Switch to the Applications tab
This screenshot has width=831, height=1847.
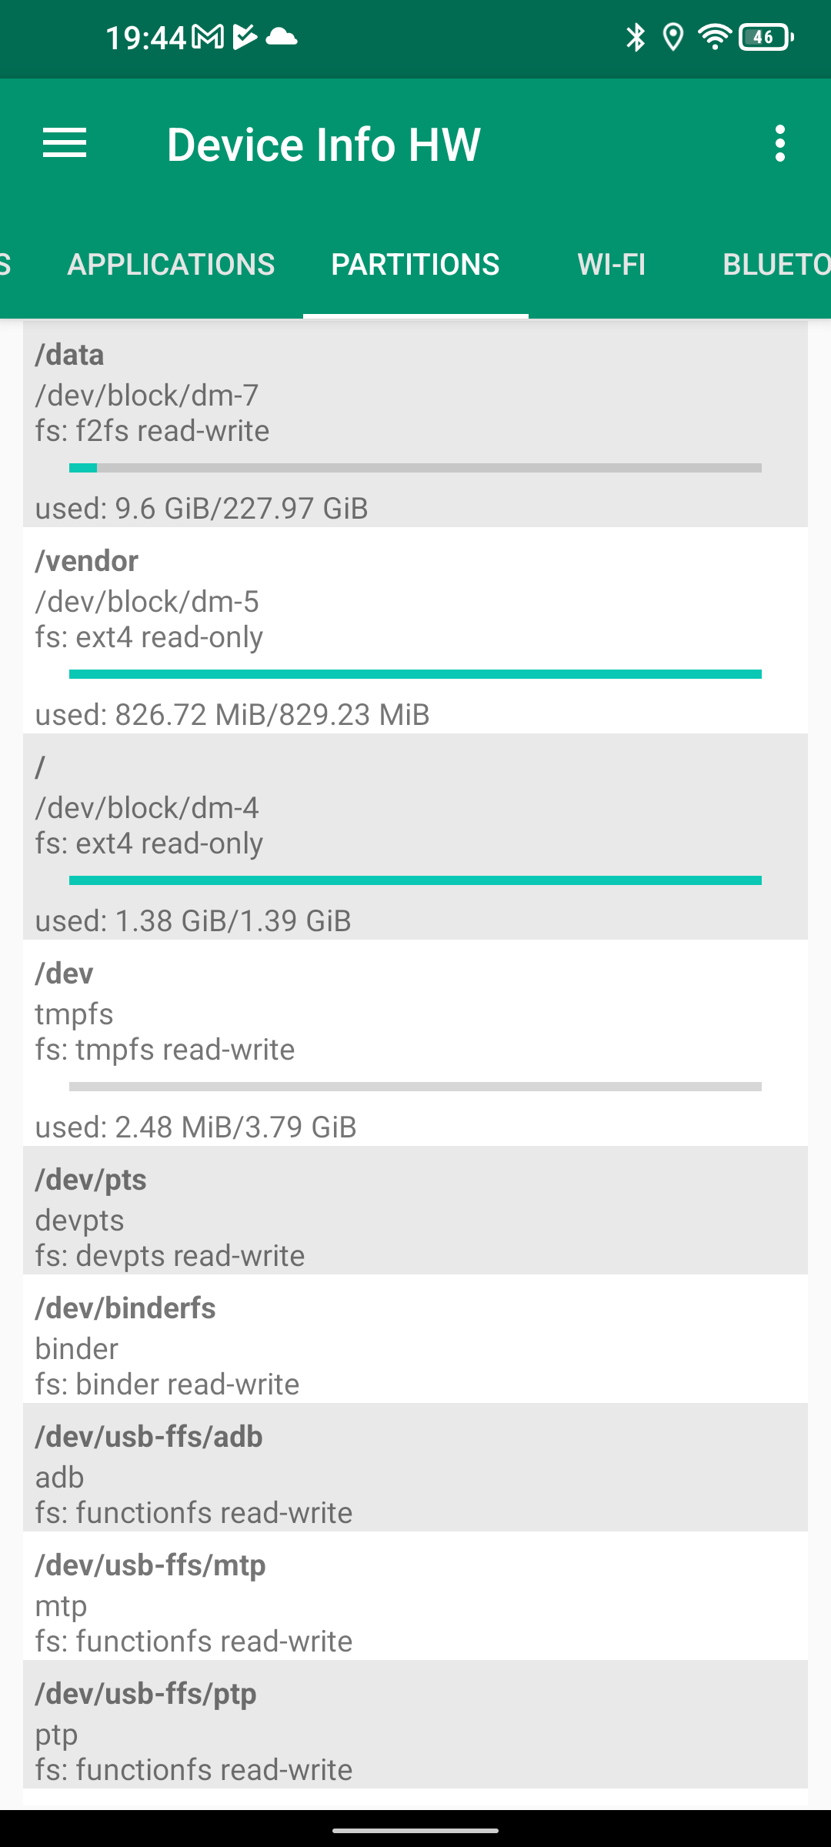point(171,265)
